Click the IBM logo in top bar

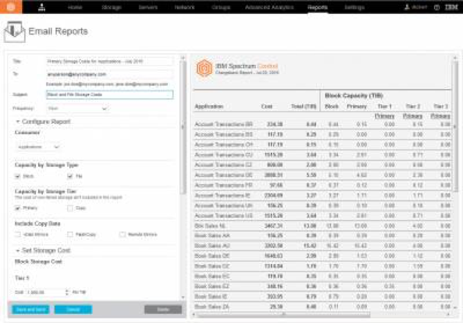(x=451, y=7)
